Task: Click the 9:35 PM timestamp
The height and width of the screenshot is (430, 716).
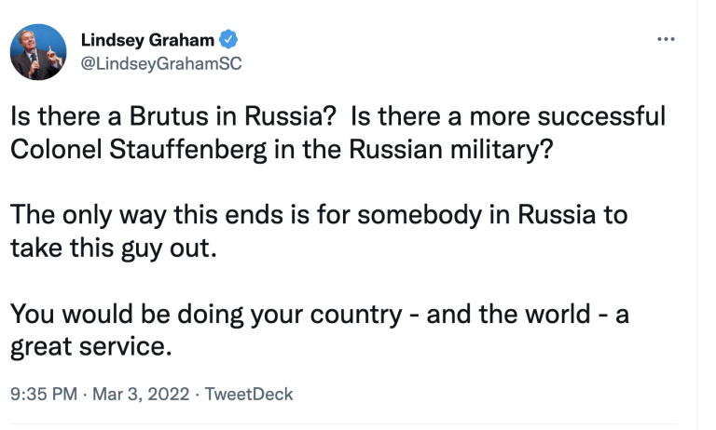Action: (43, 394)
